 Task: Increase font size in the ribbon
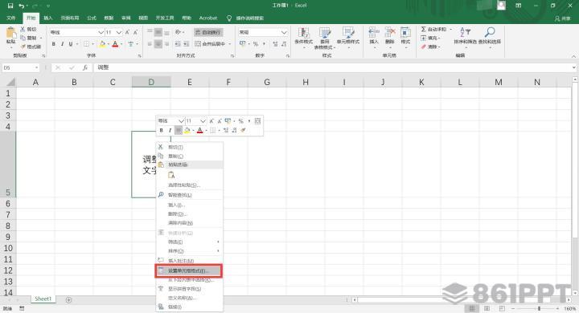pyautogui.click(x=127, y=32)
